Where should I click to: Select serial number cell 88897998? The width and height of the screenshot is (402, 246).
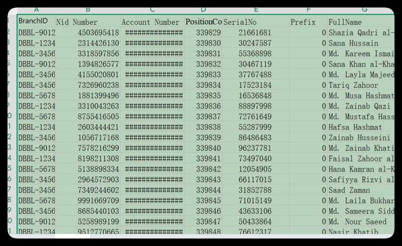tap(256, 106)
